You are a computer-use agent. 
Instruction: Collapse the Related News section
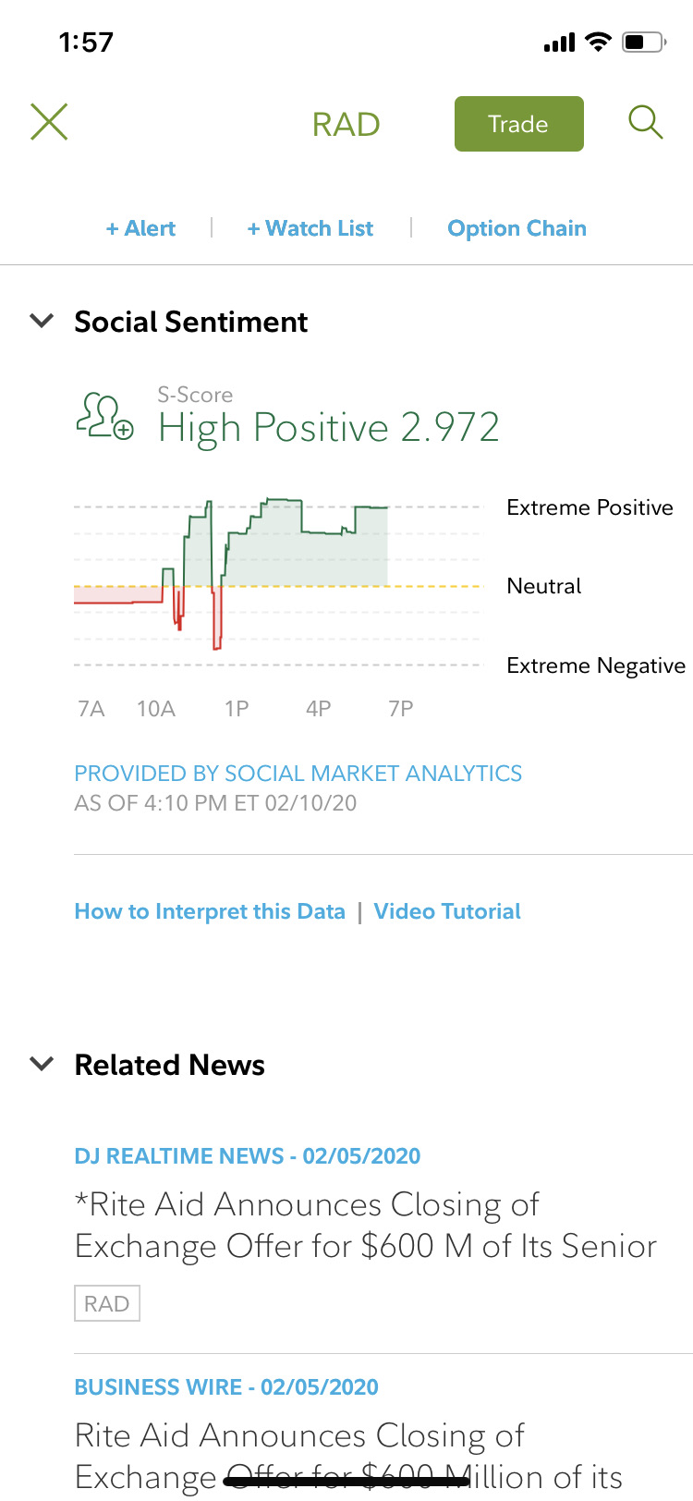[x=42, y=1064]
